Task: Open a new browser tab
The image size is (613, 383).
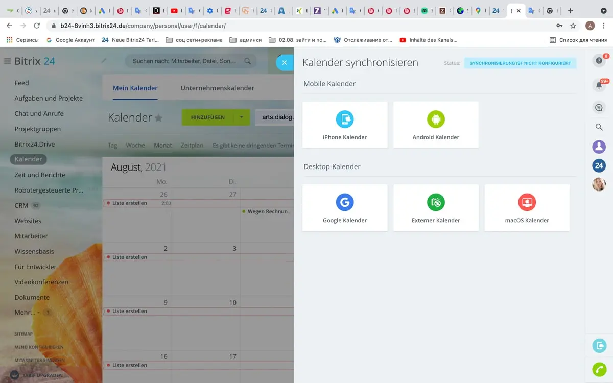Action: pyautogui.click(x=571, y=11)
